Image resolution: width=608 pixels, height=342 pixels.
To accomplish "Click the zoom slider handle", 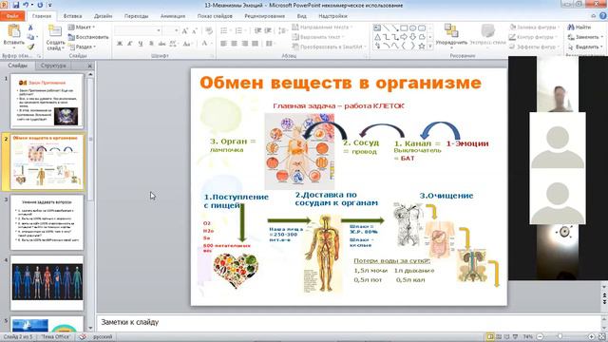I will [x=560, y=336].
